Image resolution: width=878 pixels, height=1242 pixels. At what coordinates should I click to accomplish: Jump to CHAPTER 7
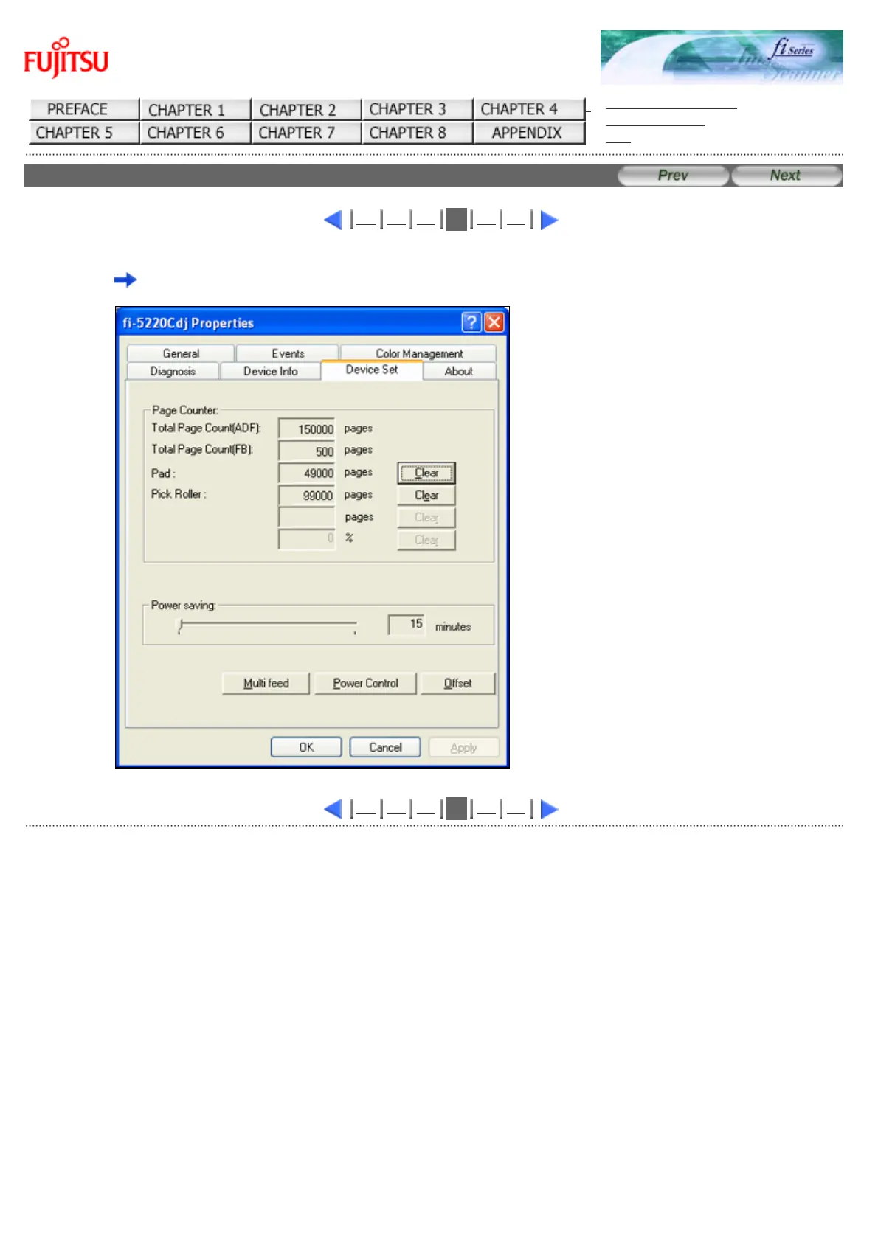(x=306, y=133)
